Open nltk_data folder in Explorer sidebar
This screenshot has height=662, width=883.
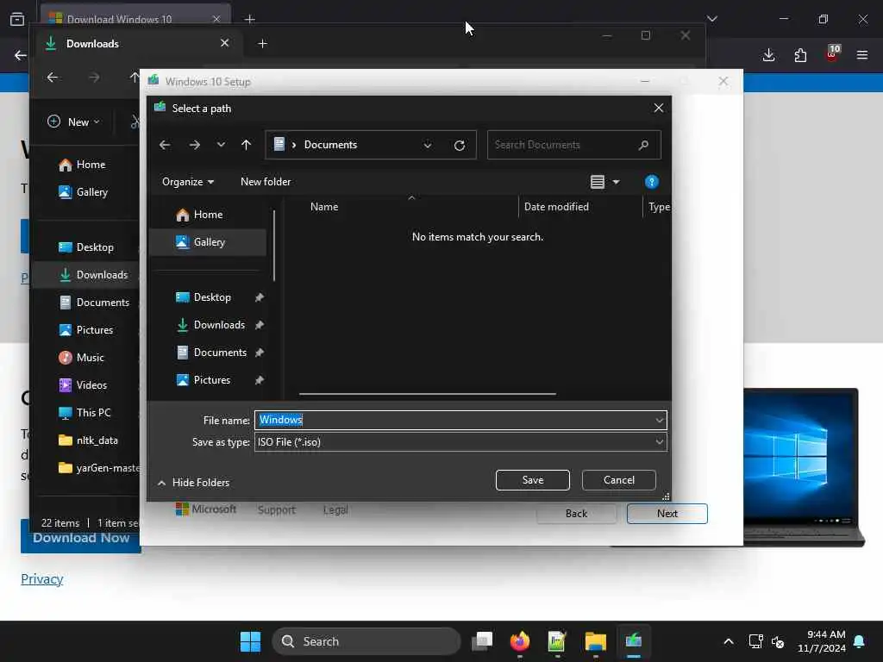pos(89,440)
